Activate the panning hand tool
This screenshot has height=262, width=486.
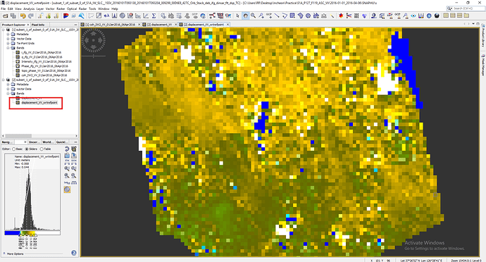[x=246, y=15]
